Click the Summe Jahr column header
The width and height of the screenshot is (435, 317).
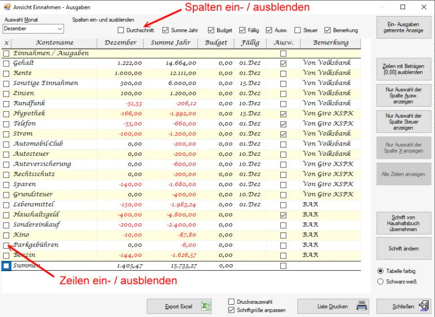tap(171, 43)
